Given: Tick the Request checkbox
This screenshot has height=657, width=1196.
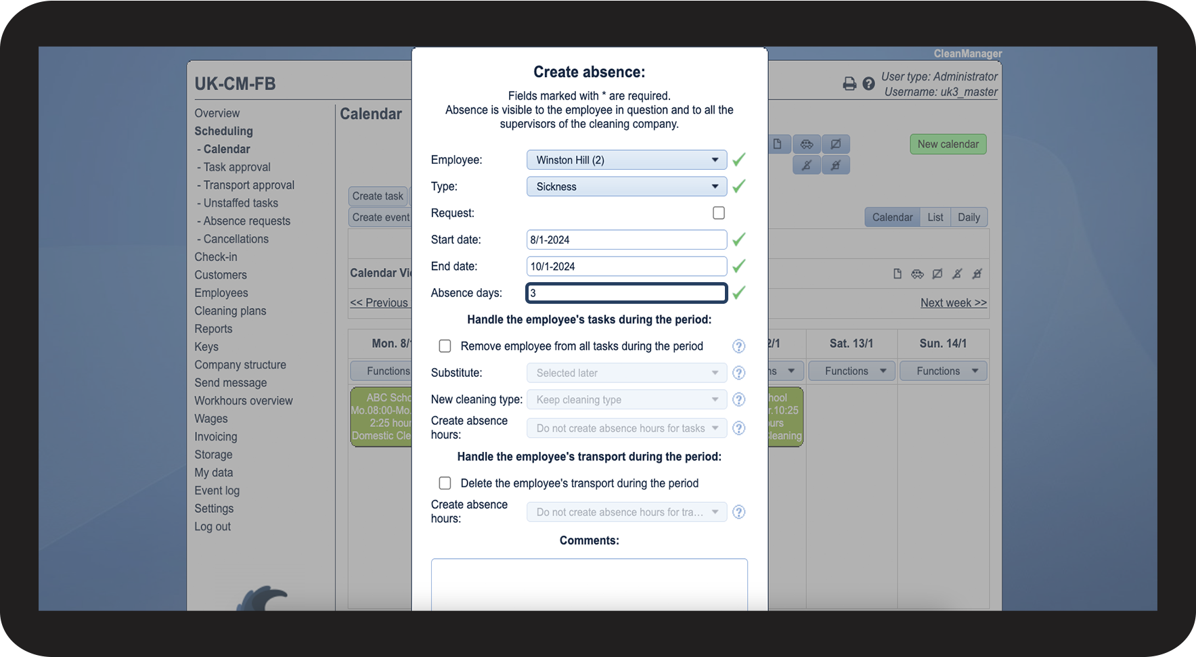Looking at the screenshot, I should 719,213.
